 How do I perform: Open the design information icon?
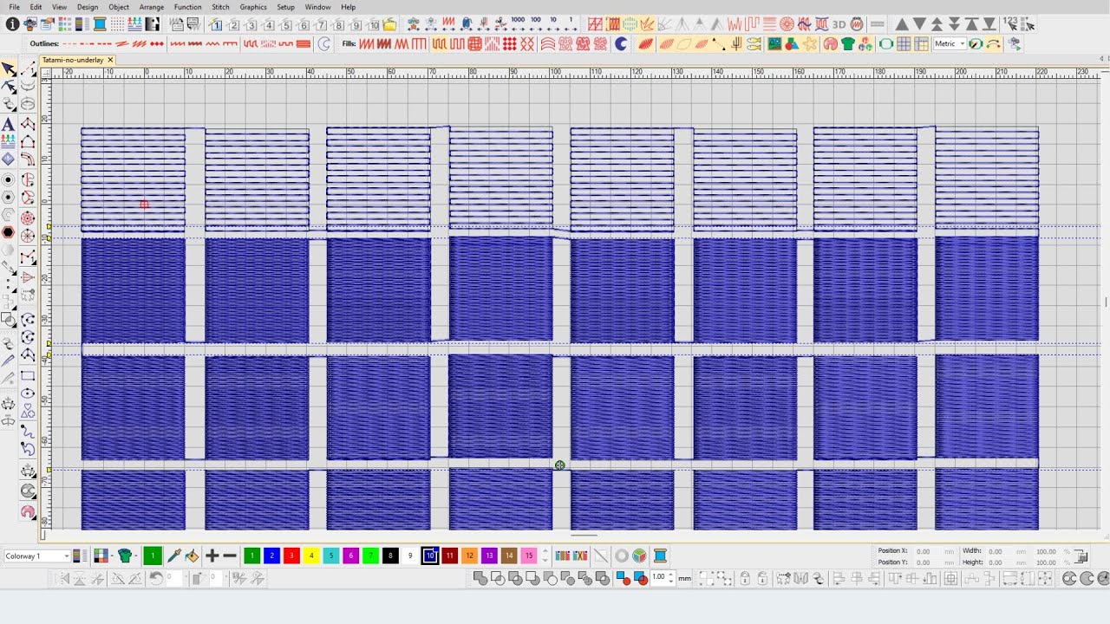click(x=12, y=24)
